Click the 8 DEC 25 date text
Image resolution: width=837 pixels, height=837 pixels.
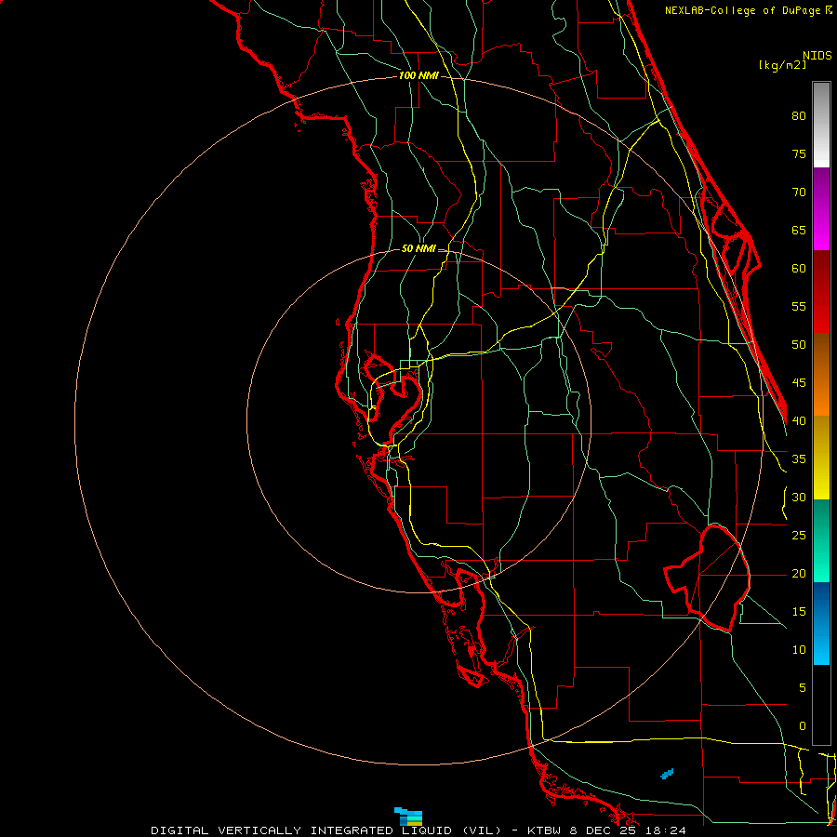pyautogui.click(x=604, y=830)
